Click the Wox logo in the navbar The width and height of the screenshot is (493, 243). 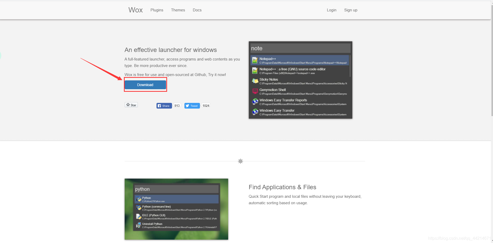[136, 10]
